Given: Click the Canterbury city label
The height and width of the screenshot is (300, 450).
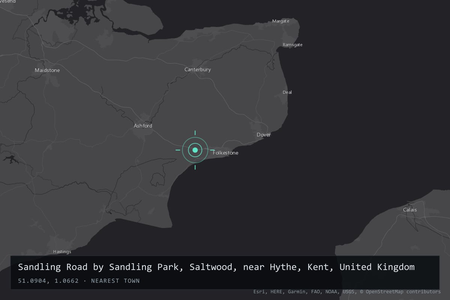Looking at the screenshot, I should pos(198,69).
